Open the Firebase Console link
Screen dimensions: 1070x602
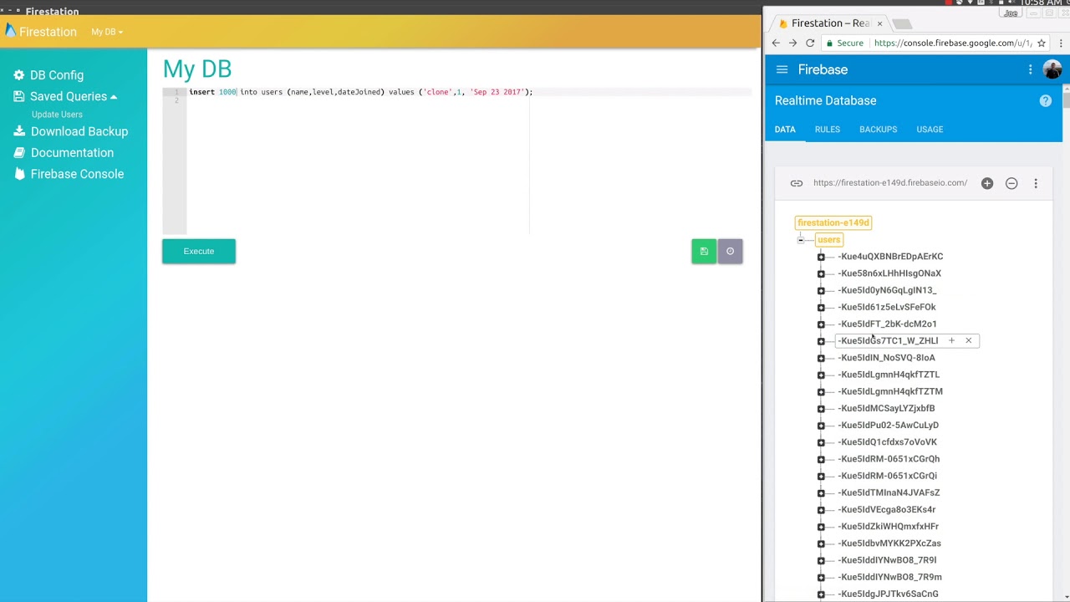[x=77, y=174]
